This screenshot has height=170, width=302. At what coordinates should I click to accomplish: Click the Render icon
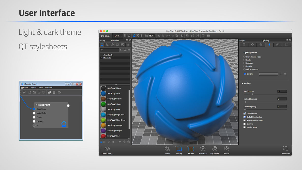(x=226, y=149)
